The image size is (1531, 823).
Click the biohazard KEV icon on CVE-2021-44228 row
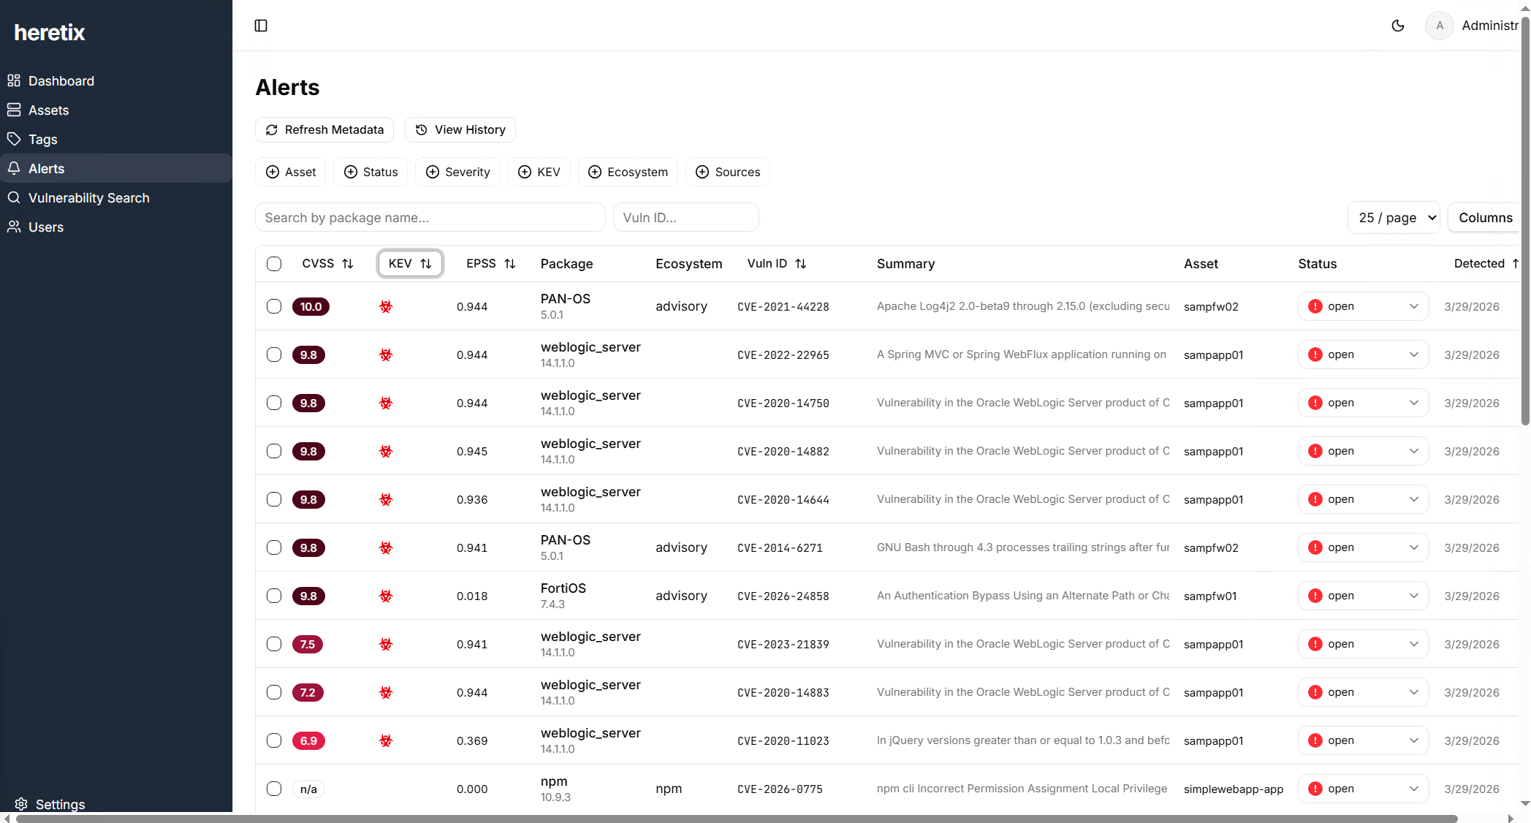[x=385, y=306]
